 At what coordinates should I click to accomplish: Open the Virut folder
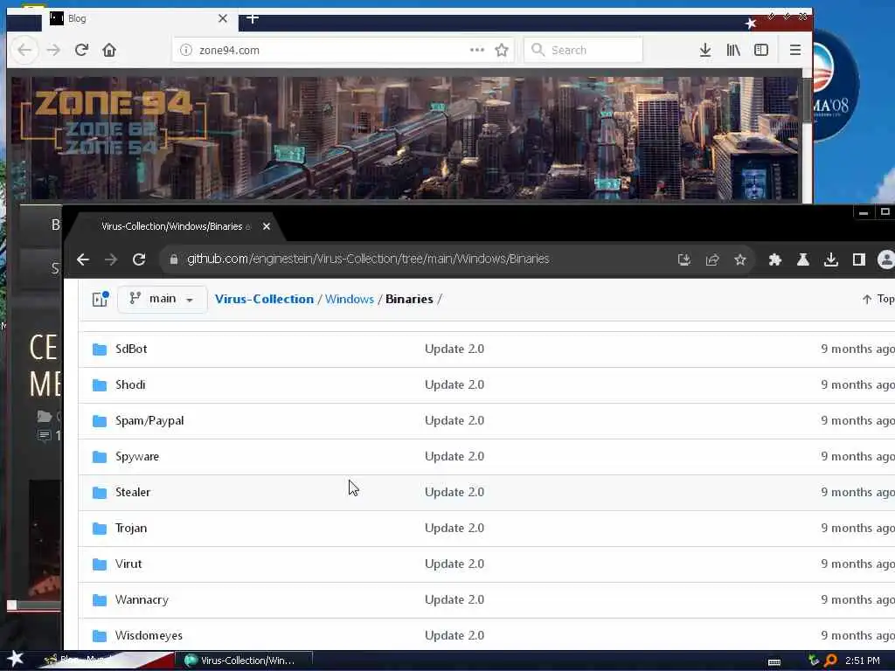point(128,564)
